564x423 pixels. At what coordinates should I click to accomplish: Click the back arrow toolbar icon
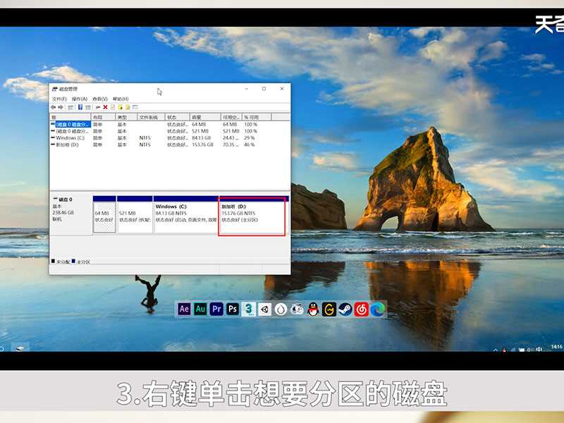pos(54,107)
